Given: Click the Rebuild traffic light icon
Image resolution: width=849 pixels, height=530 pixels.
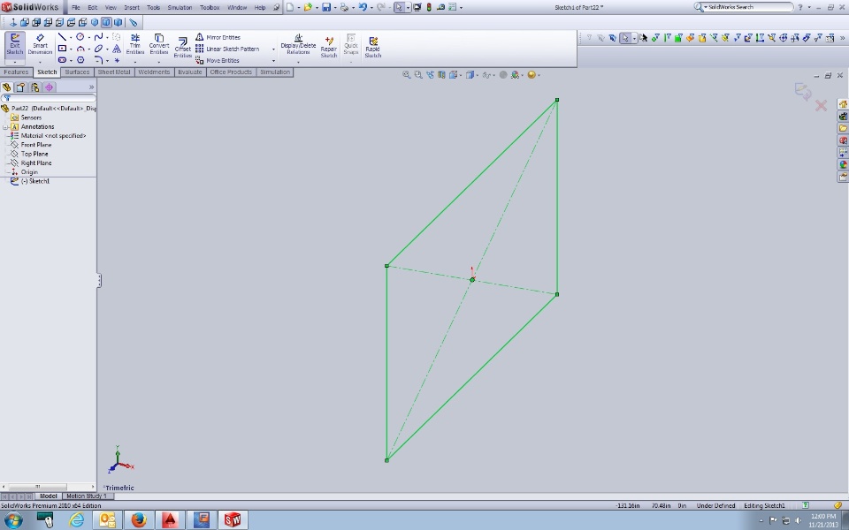Looking at the screenshot, I should point(429,8).
